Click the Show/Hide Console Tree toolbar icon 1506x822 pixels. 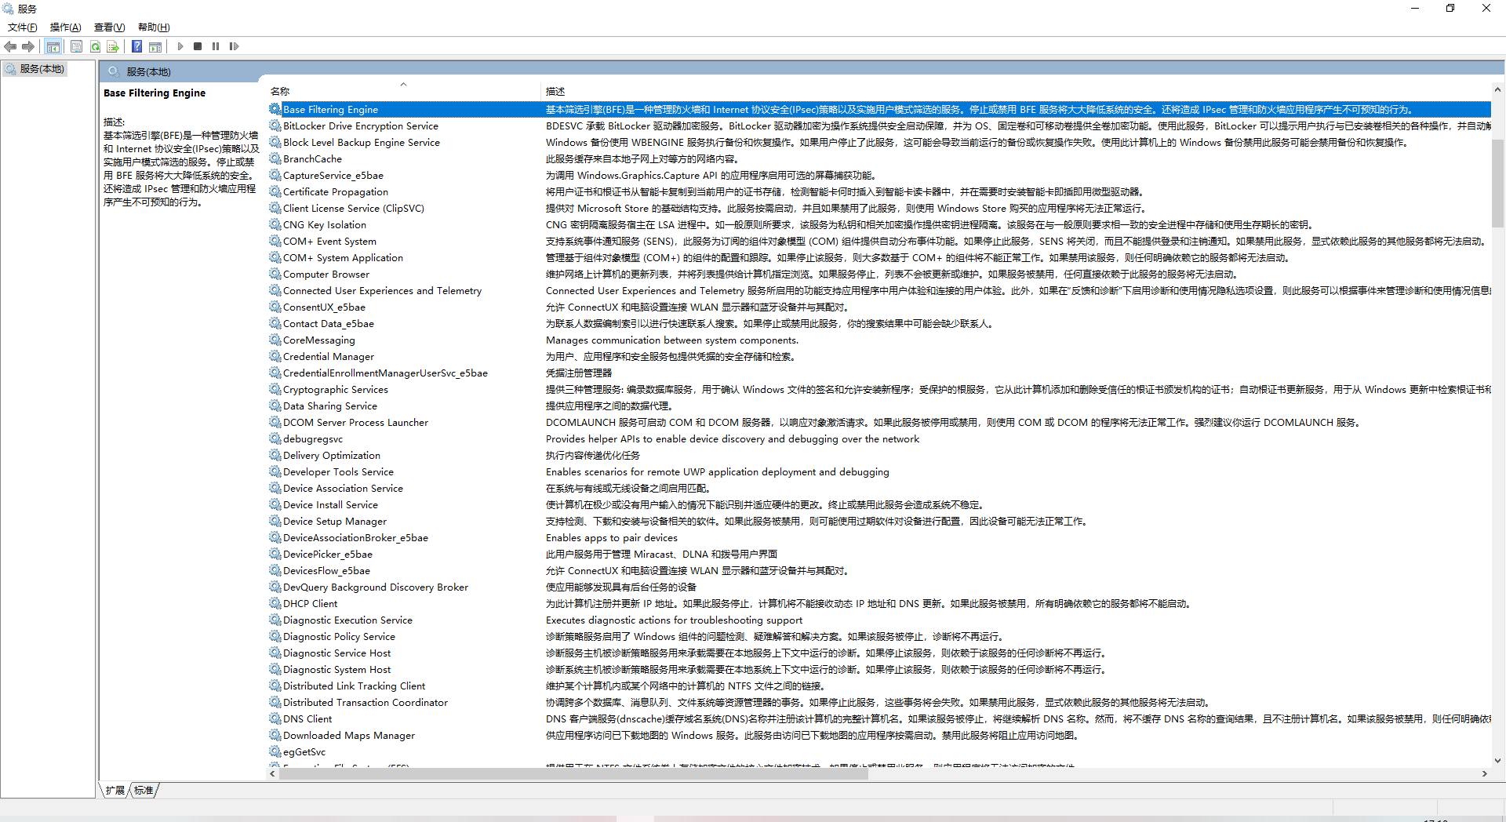(x=53, y=47)
